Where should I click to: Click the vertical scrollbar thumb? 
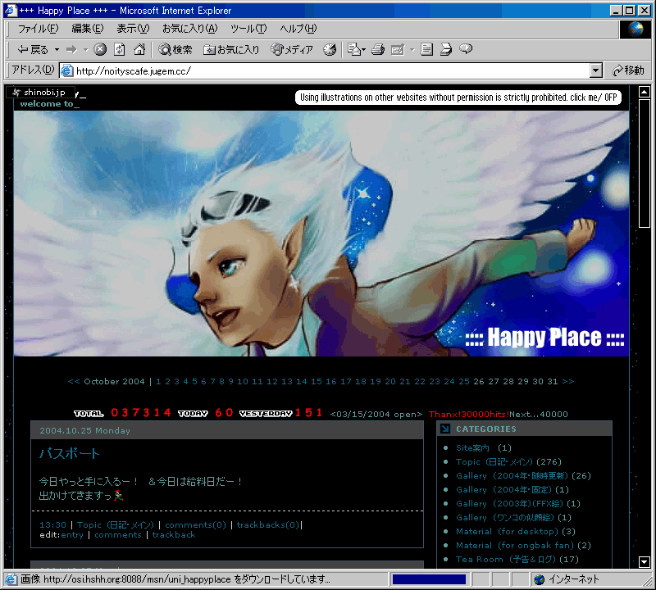point(645,164)
